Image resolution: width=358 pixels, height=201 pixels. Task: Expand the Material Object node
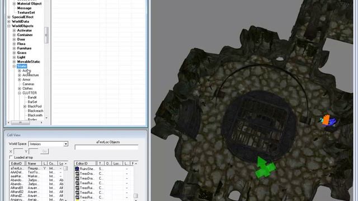(x=14, y=4)
